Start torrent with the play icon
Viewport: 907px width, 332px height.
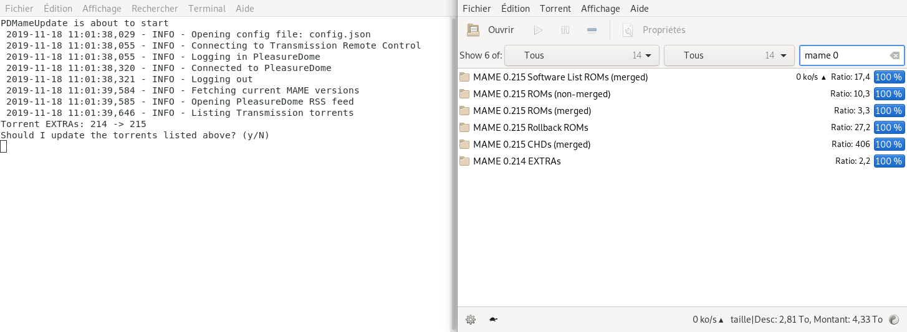coord(539,30)
